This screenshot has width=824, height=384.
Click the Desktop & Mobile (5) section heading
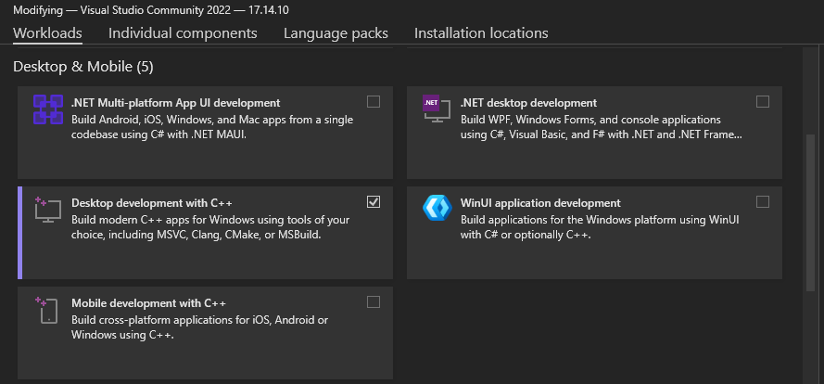[x=83, y=67]
